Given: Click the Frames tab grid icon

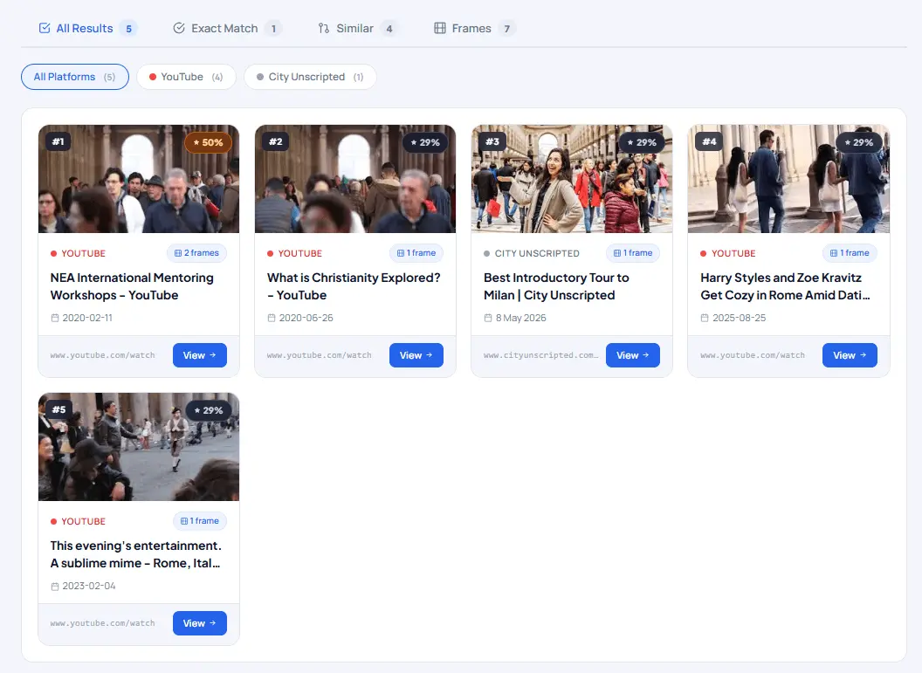Looking at the screenshot, I should pyautogui.click(x=440, y=28).
